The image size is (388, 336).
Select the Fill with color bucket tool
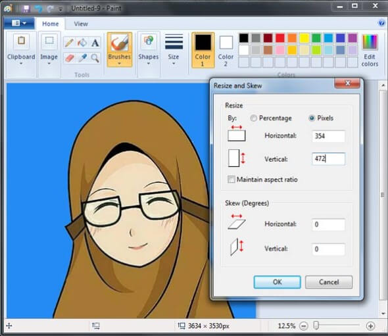pyautogui.click(x=82, y=43)
